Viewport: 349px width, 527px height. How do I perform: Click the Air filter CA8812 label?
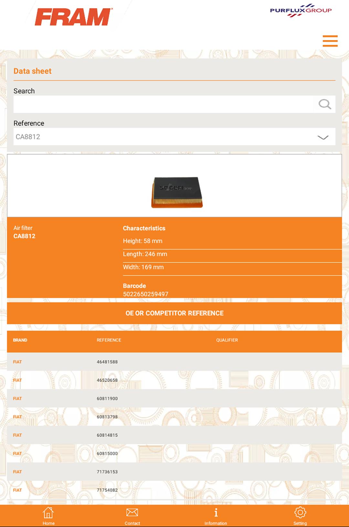[x=24, y=232]
